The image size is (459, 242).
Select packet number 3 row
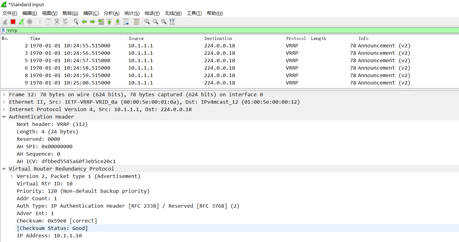[229, 53]
